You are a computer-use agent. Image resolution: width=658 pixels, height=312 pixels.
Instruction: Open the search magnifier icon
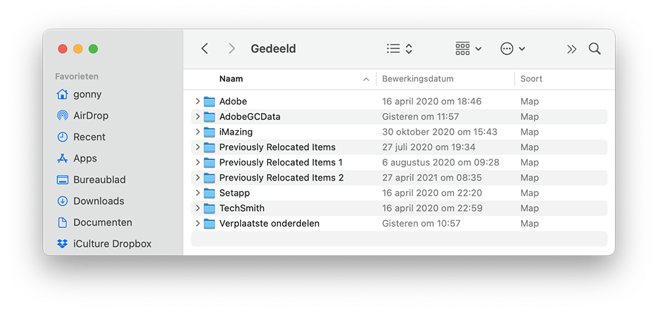point(595,49)
